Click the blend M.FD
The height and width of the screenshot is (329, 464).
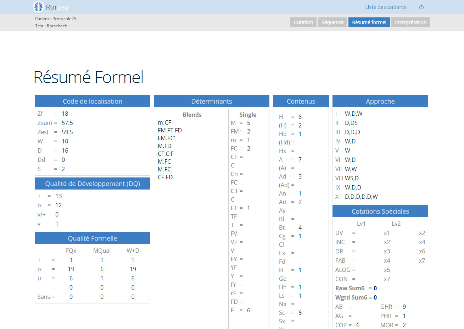click(164, 146)
